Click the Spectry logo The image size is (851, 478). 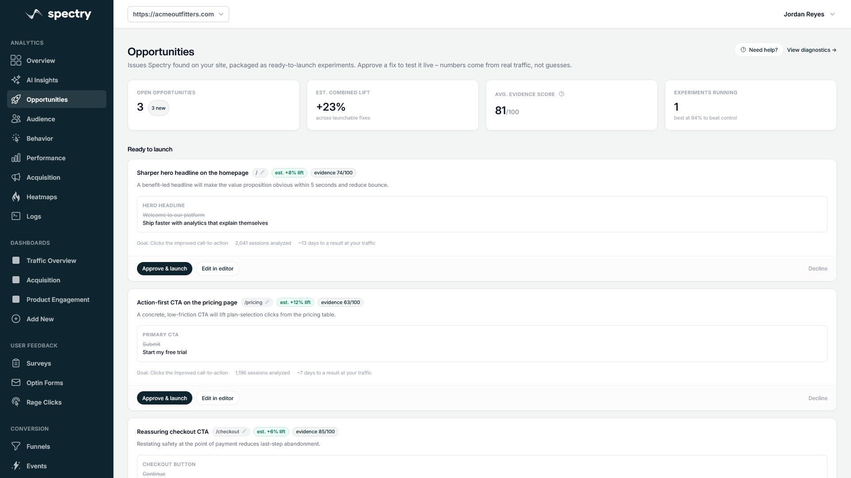pyautogui.click(x=58, y=14)
